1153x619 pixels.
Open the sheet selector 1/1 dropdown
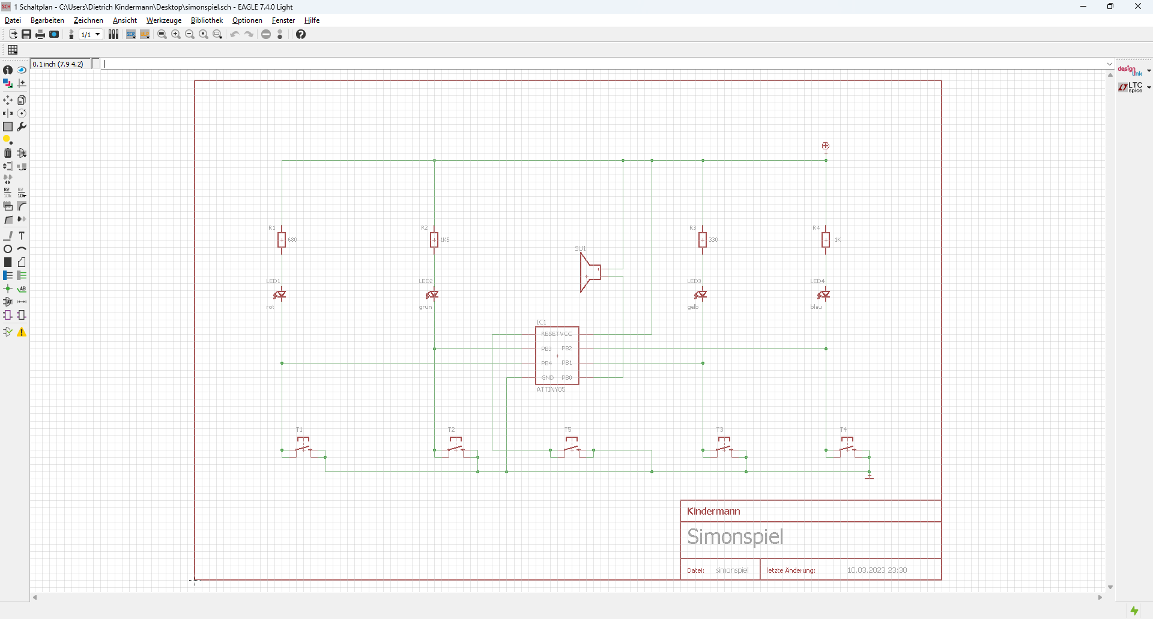(x=91, y=35)
